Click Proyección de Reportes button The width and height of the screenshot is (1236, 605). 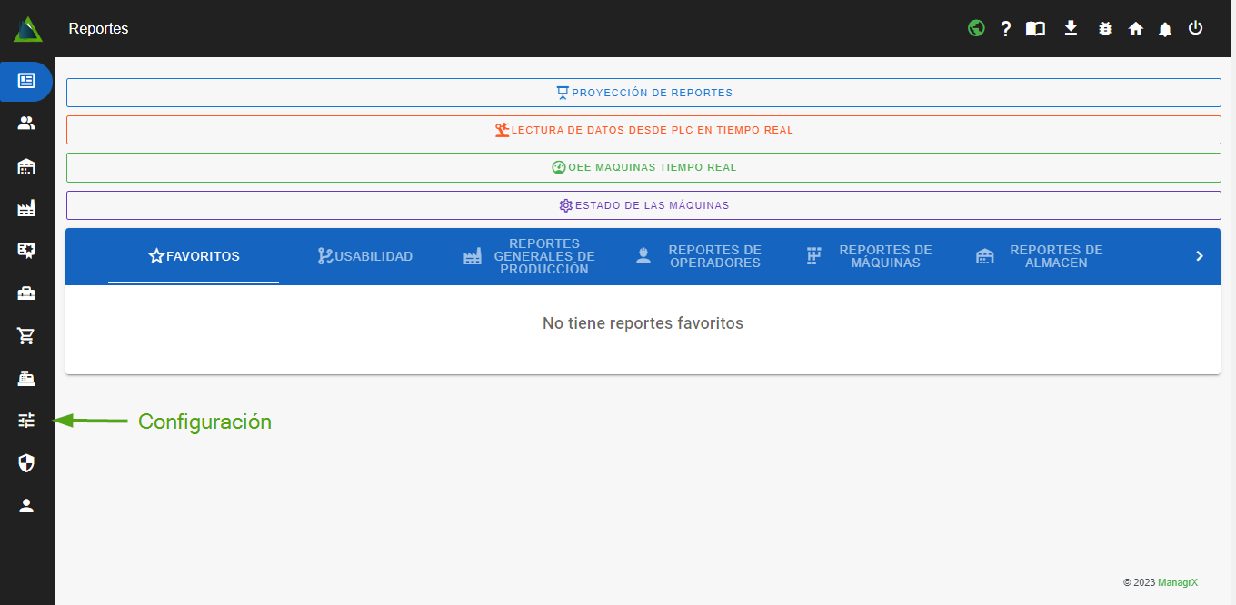[x=643, y=93]
